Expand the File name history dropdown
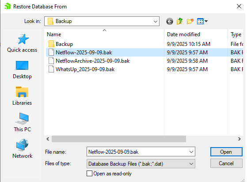Screen dimensions: 247x182 coord(191,152)
